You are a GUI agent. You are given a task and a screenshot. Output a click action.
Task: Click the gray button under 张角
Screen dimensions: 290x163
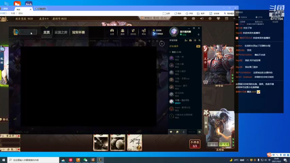(213, 144)
